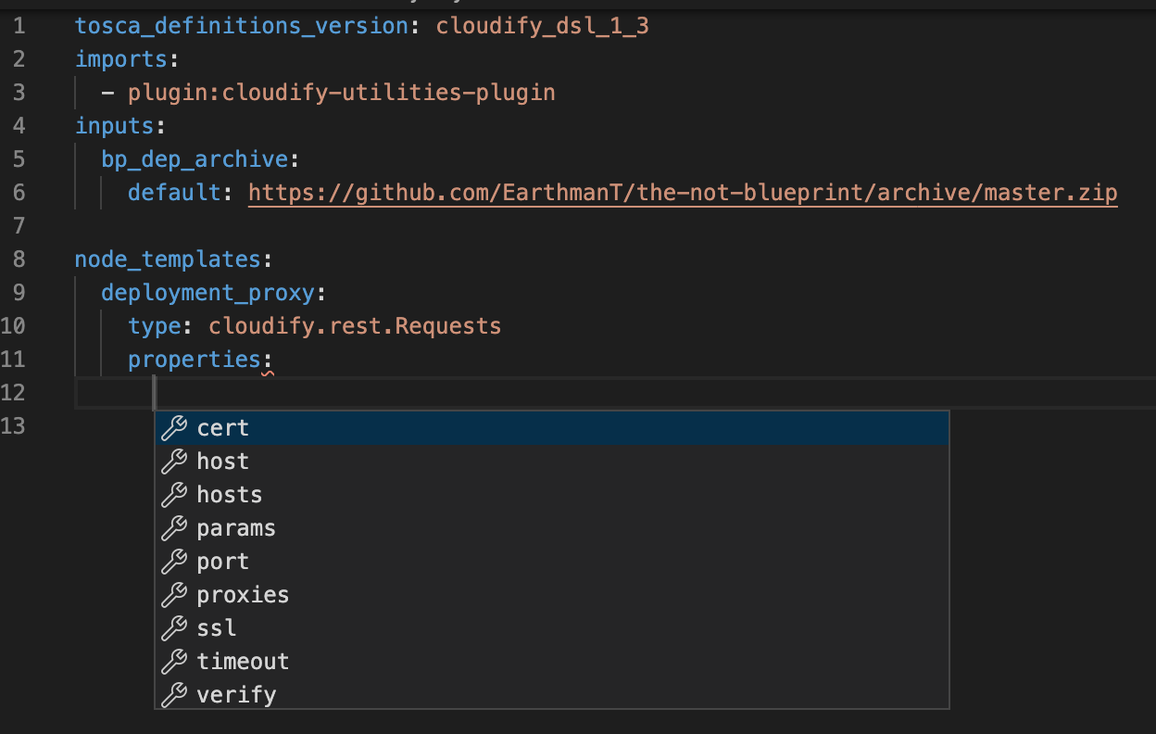1156x734 pixels.
Task: Click the 'properties' key on line 11
Action: [195, 360]
